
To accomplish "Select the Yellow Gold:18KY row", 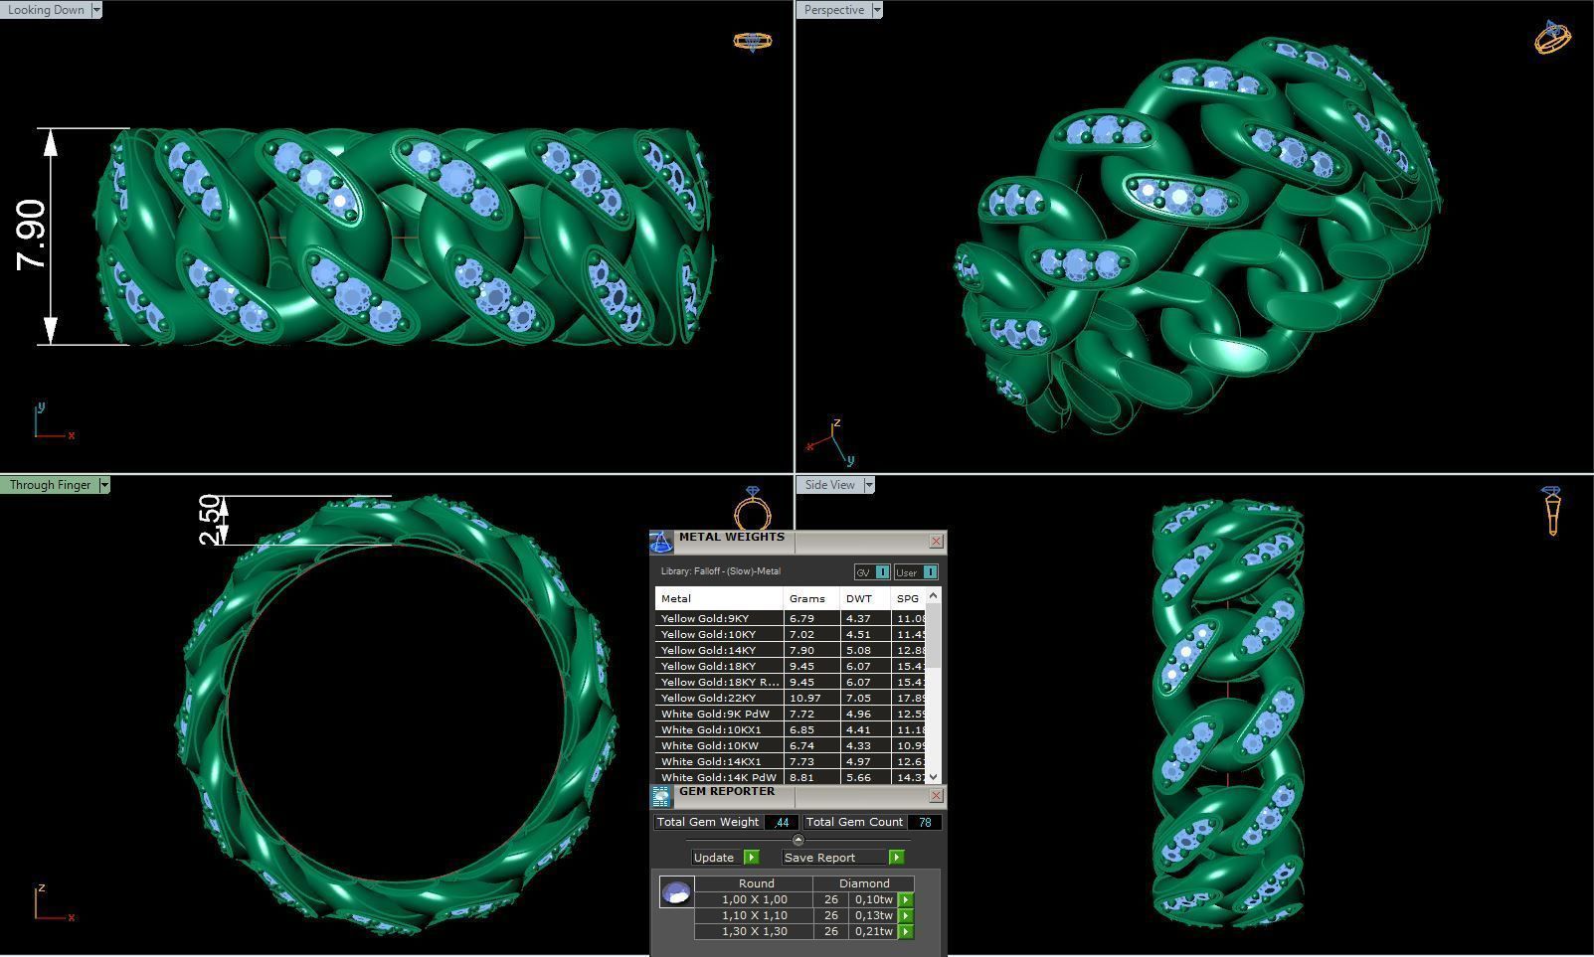I will point(791,666).
